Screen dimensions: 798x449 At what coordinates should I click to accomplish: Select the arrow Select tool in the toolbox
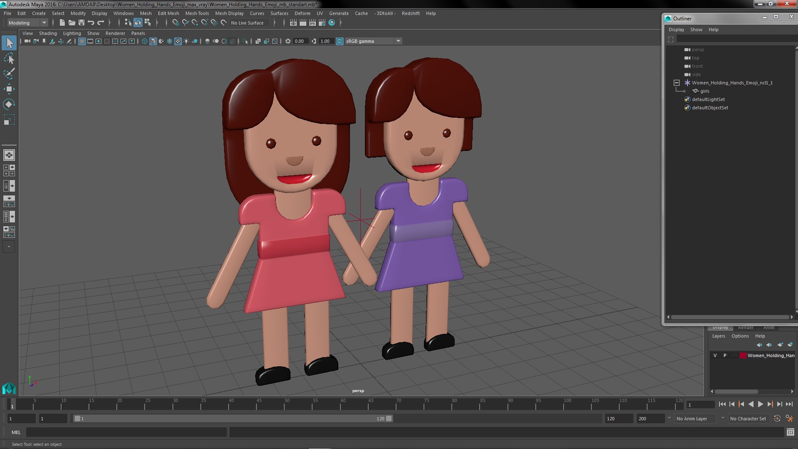(9, 43)
